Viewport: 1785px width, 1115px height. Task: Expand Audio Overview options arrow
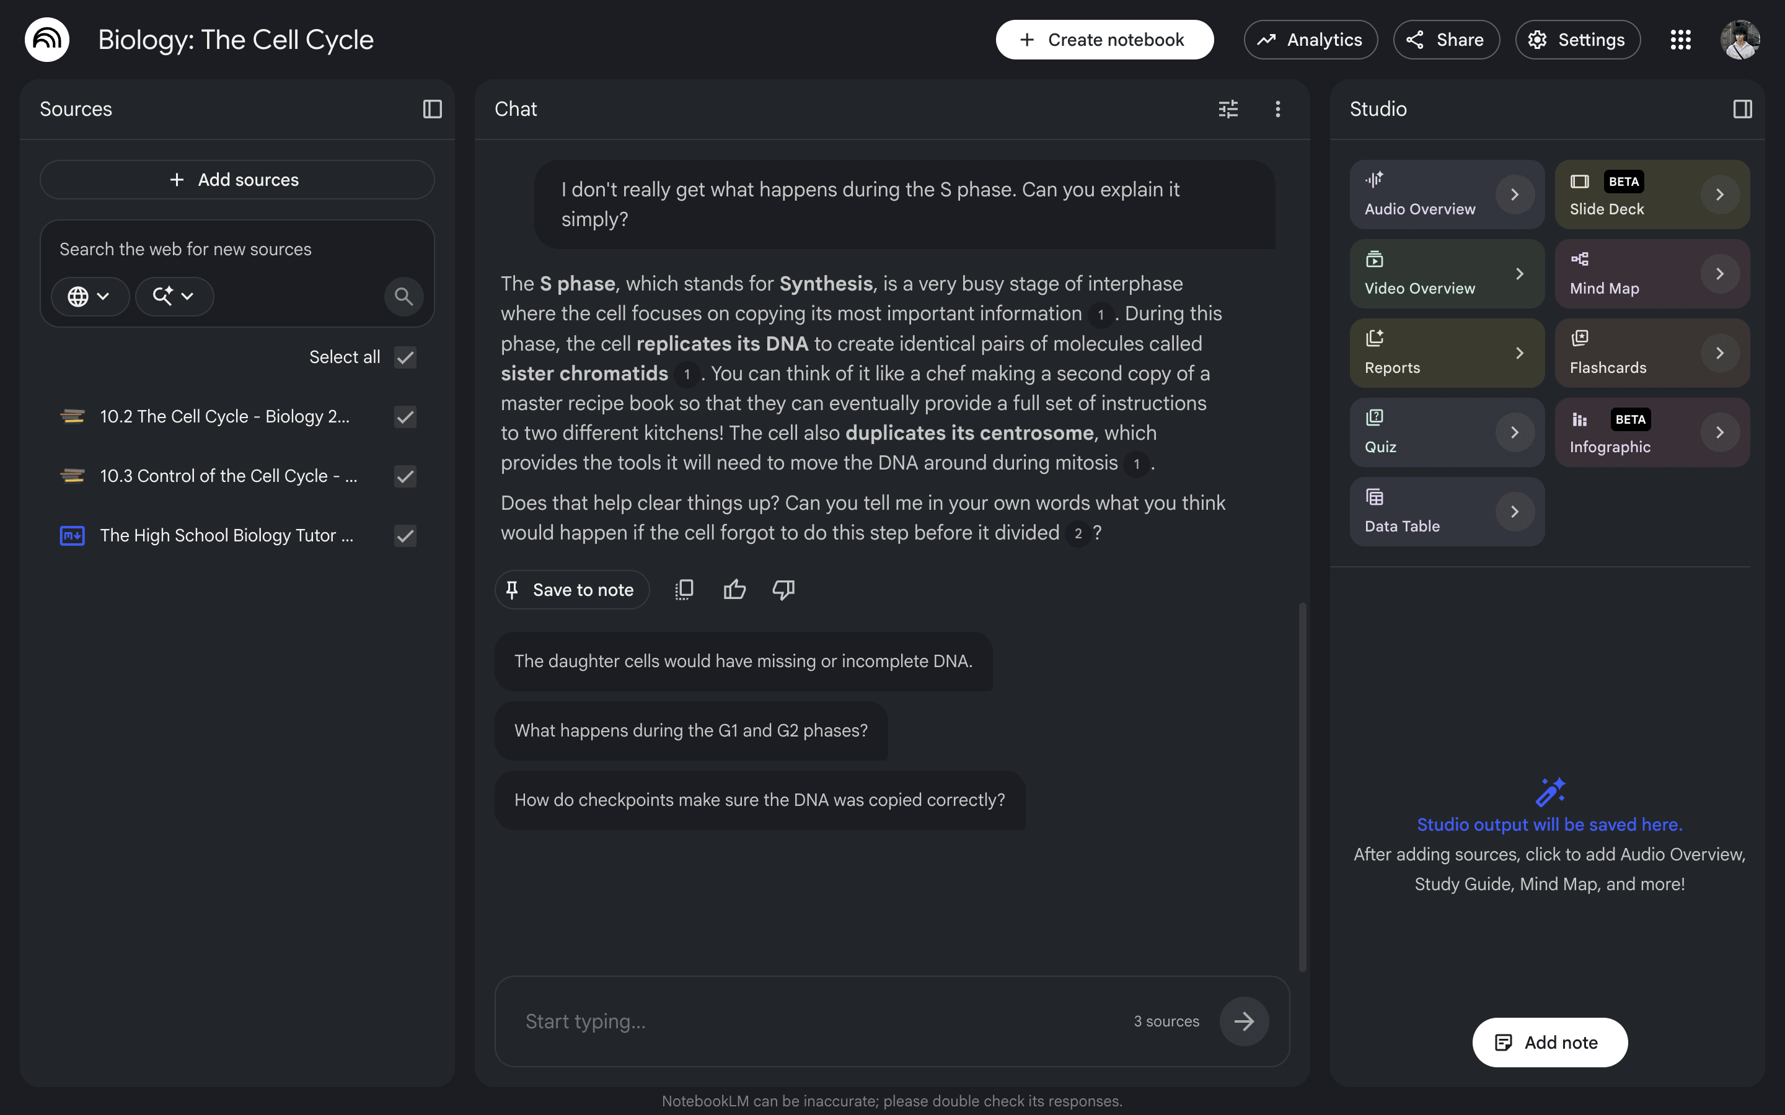[1514, 195]
